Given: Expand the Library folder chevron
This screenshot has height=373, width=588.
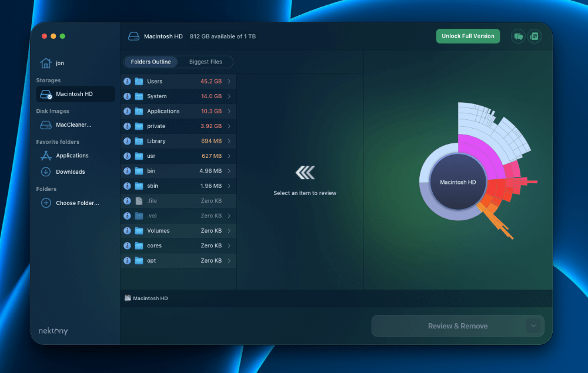Looking at the screenshot, I should pyautogui.click(x=229, y=141).
